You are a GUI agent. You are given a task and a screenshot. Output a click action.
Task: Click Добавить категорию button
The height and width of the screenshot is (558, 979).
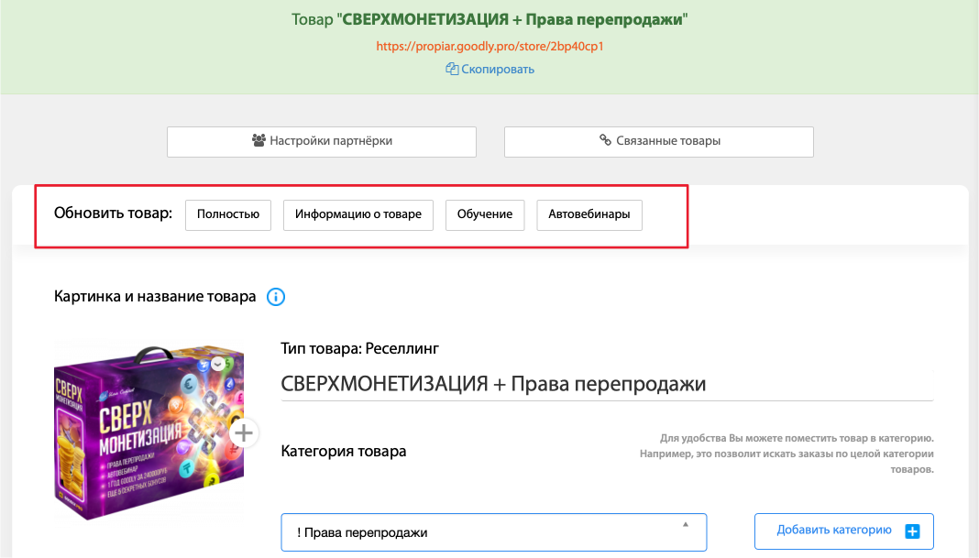[x=843, y=531]
